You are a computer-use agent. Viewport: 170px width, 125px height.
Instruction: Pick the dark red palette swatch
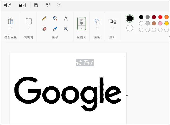[154, 17]
